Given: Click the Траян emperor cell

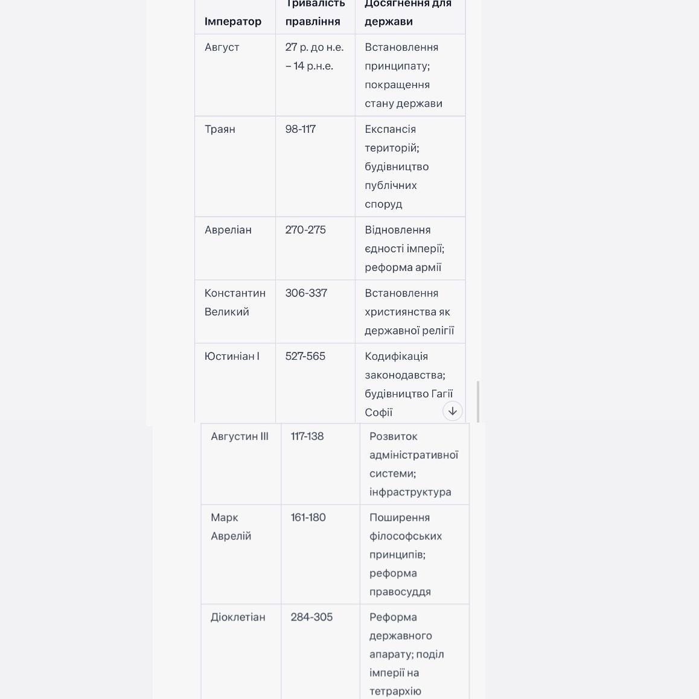Looking at the screenshot, I should [x=220, y=129].
